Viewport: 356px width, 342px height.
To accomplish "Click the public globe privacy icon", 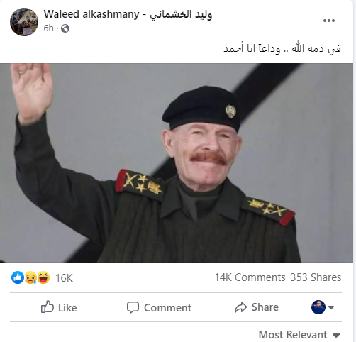I will (x=65, y=28).
